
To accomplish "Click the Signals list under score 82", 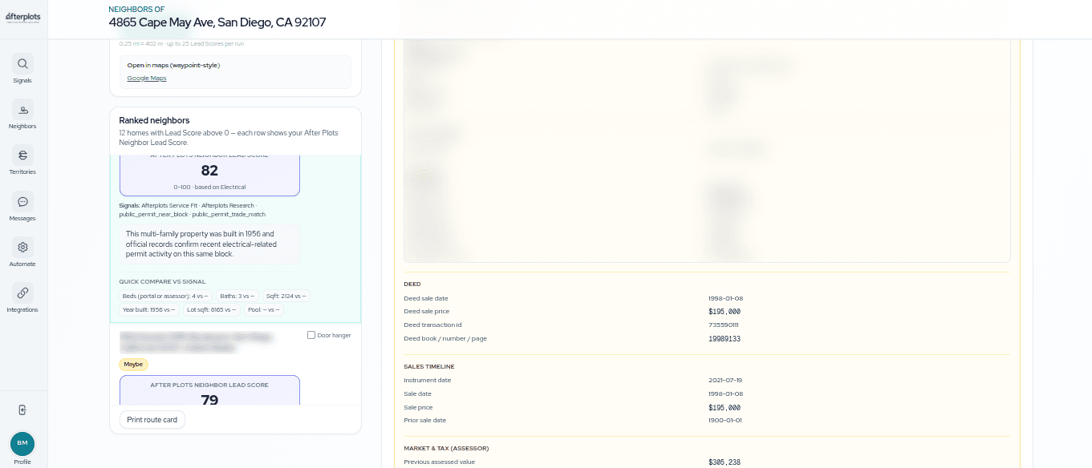I will click(x=193, y=210).
